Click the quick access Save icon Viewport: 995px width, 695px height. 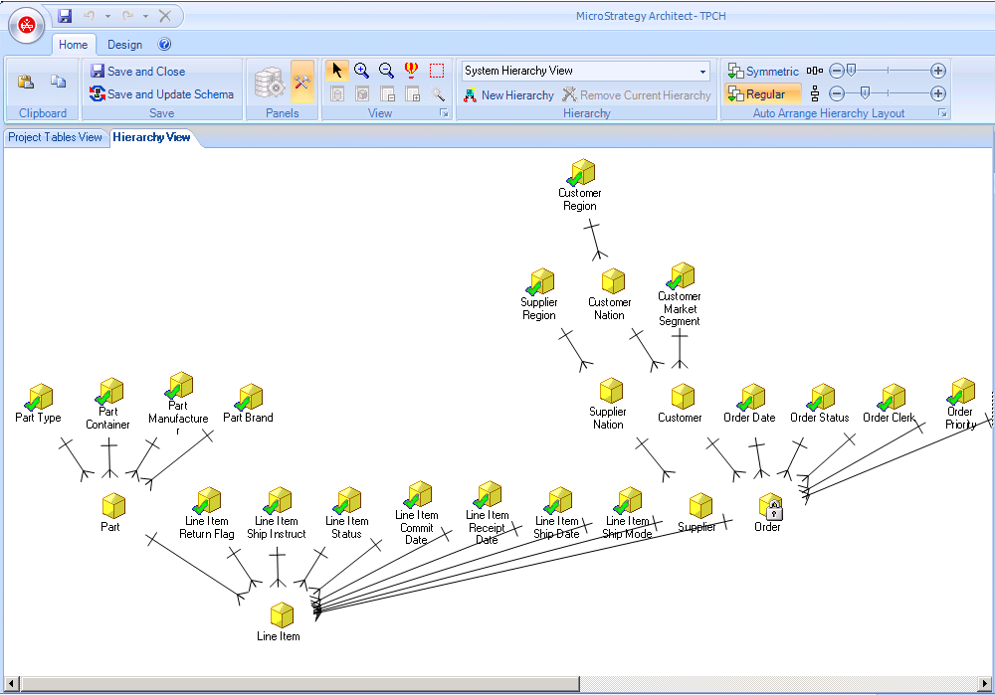[65, 15]
